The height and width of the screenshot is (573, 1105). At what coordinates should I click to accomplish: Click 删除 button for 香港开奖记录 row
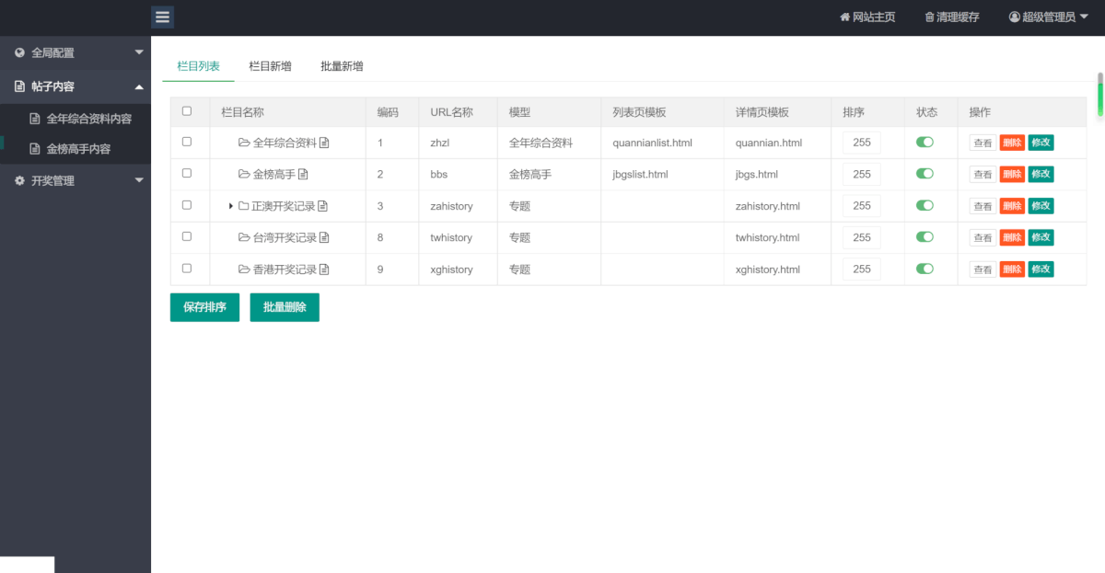(x=1012, y=269)
